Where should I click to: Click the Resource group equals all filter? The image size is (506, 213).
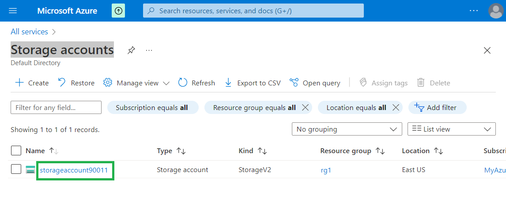click(255, 107)
